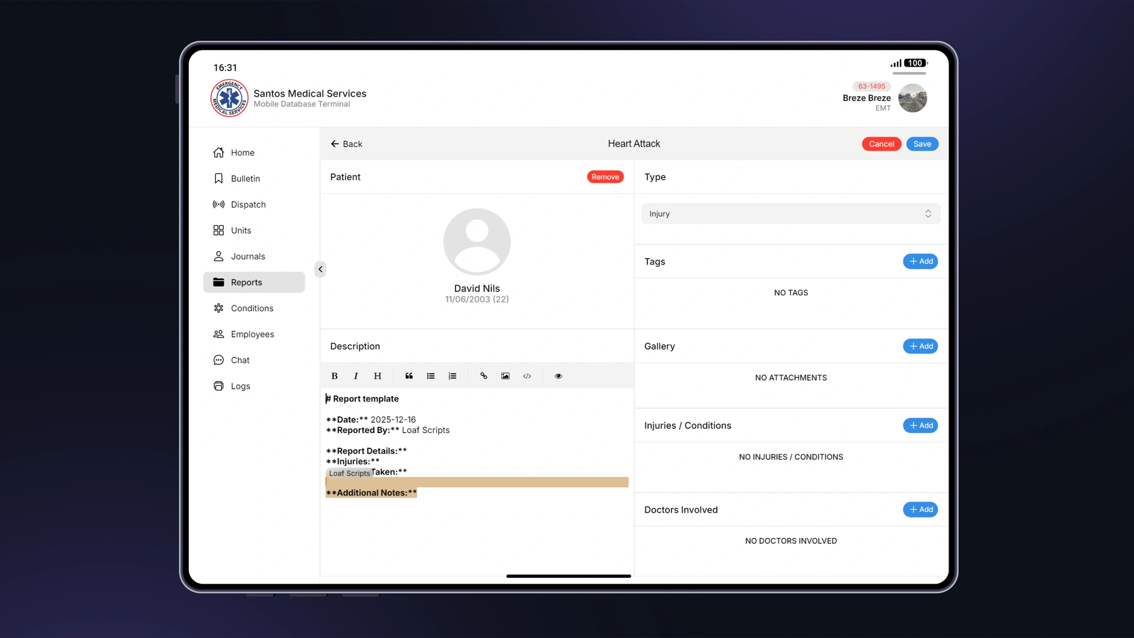Viewport: 1134px width, 638px height.
Task: Add a doctor to Doctors Involved
Action: (x=920, y=509)
